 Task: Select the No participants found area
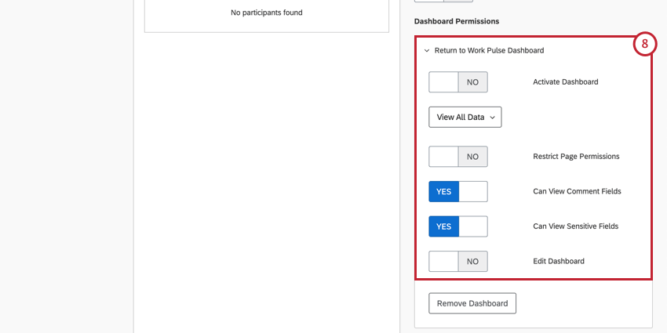(x=267, y=13)
